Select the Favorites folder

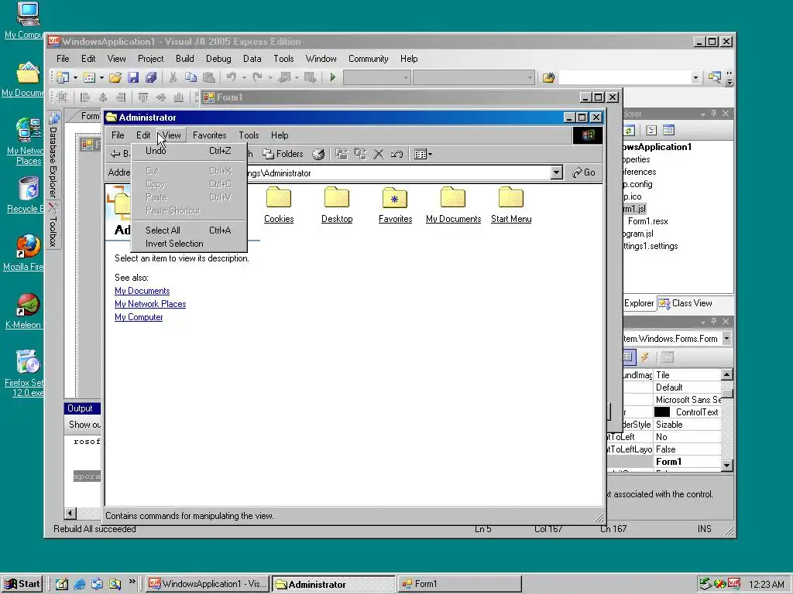(x=395, y=204)
